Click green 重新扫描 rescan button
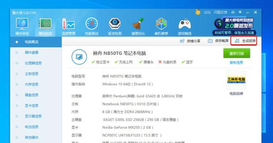273x143 pixels. point(237,53)
